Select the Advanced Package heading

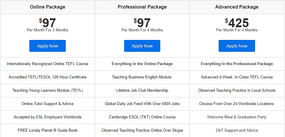point(237,7)
